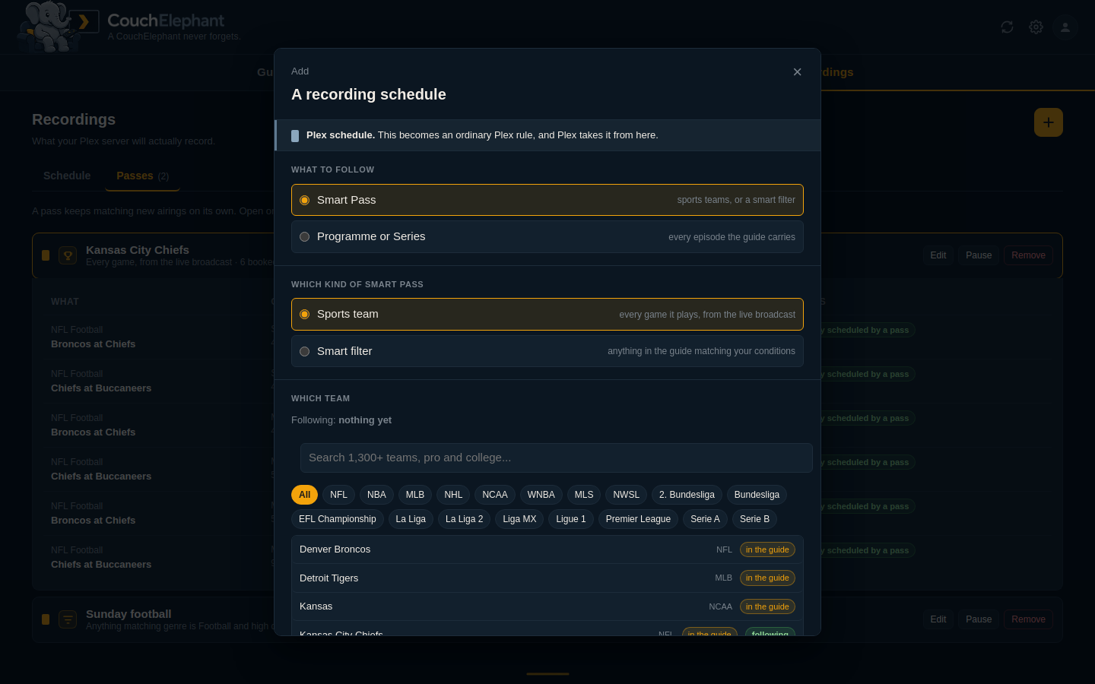Pick the Kansas NCAA team row
Screen dimensions: 1095x684
pyautogui.click(x=547, y=606)
